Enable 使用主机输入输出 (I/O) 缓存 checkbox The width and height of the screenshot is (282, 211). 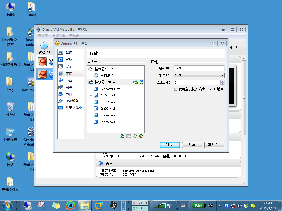[x=175, y=89]
